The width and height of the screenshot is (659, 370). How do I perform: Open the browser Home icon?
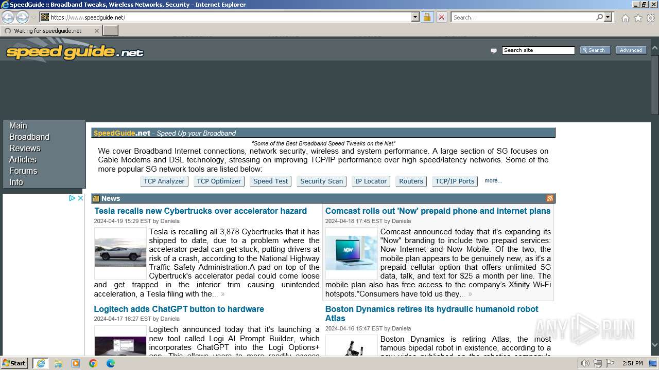tap(625, 18)
